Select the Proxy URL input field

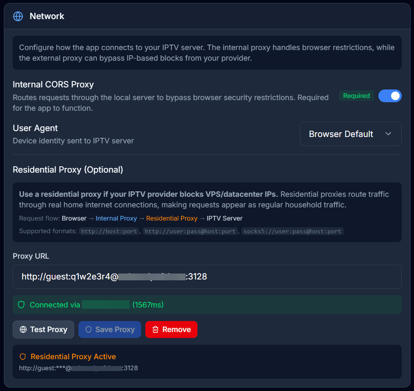[x=207, y=276]
